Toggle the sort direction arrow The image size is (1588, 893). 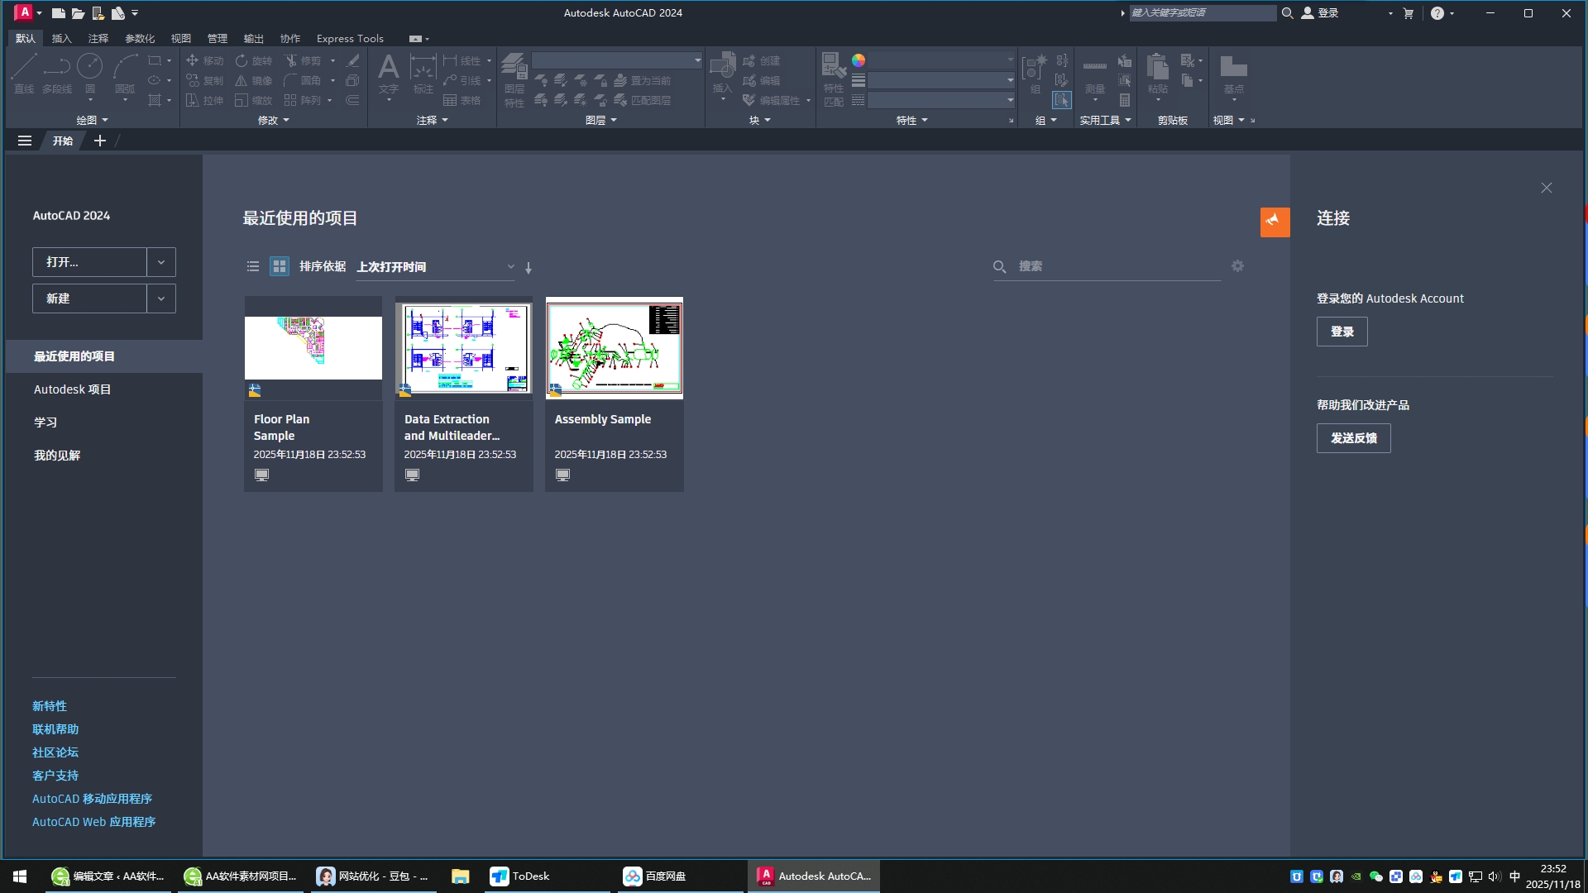click(528, 268)
